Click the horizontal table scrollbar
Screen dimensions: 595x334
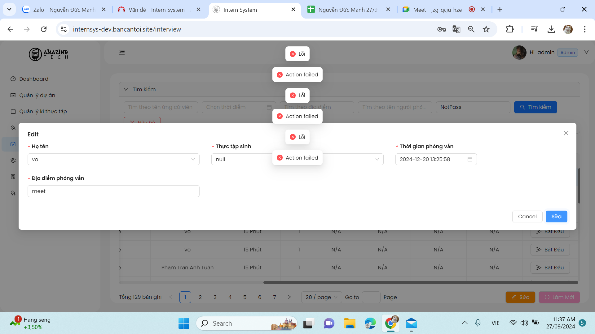pos(421,282)
